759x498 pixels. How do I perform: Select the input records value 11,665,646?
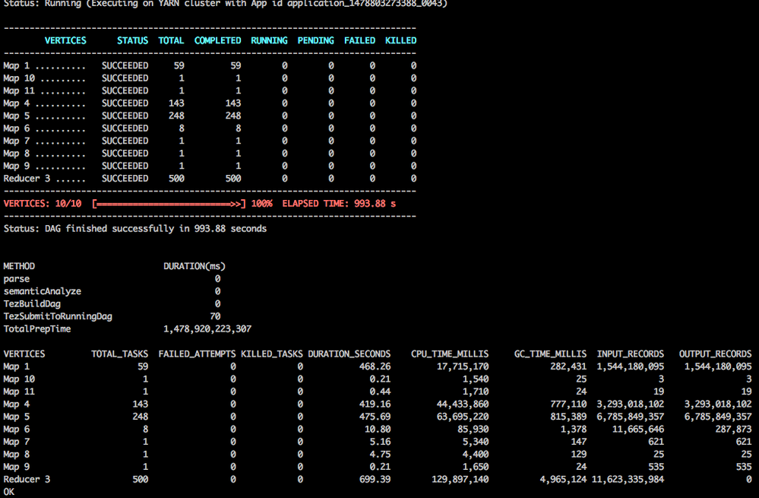[638, 430]
